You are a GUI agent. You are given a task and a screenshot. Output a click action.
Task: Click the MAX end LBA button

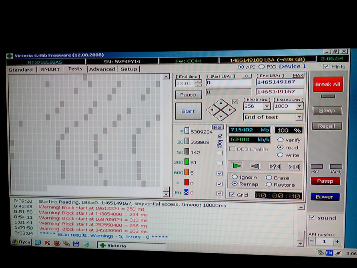[x=298, y=75]
